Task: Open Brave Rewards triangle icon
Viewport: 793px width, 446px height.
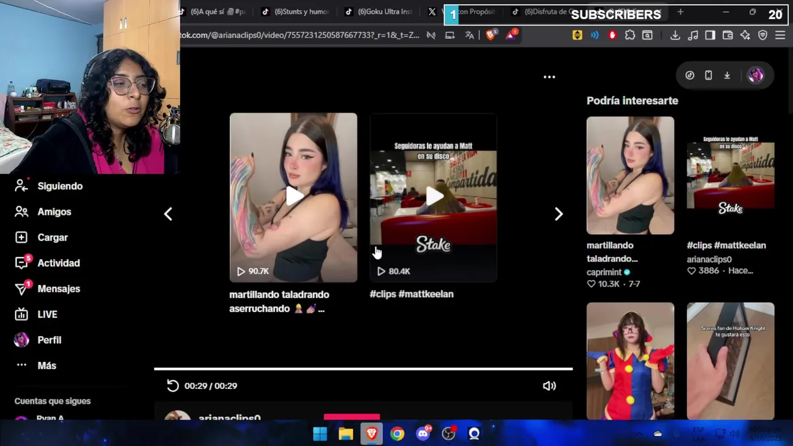Action: [511, 35]
